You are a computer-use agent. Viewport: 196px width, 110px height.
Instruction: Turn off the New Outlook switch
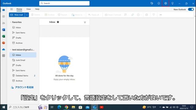click(191, 9)
